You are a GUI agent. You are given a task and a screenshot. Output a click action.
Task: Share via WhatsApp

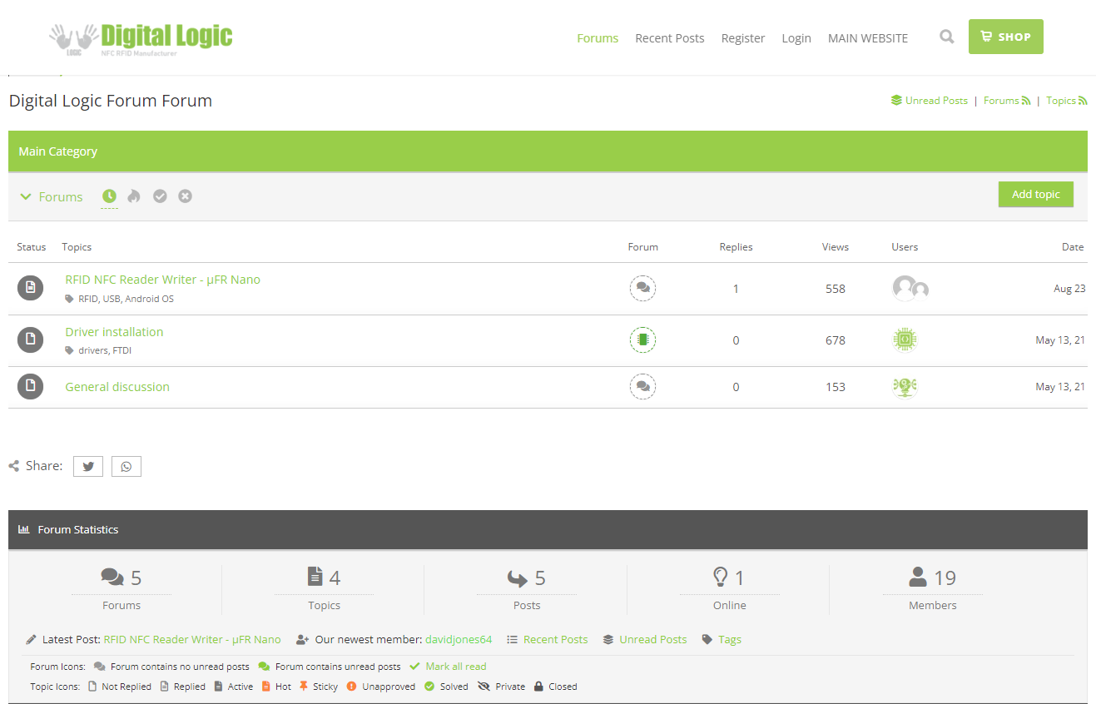pos(126,466)
